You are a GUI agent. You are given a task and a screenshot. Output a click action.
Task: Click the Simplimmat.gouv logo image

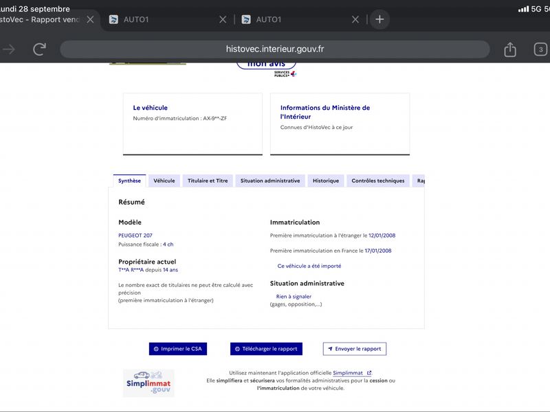pos(148,383)
